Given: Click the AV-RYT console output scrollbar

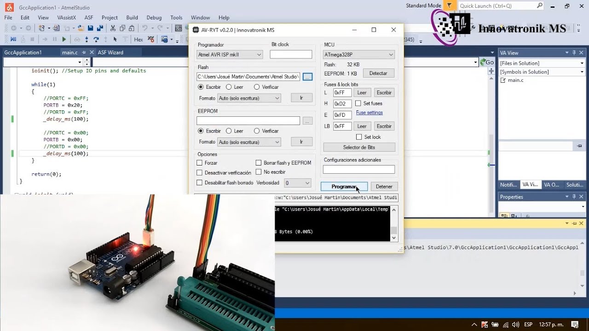Looking at the screenshot, I should tap(393, 223).
